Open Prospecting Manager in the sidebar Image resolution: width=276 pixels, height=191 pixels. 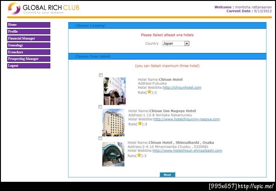click(29, 59)
